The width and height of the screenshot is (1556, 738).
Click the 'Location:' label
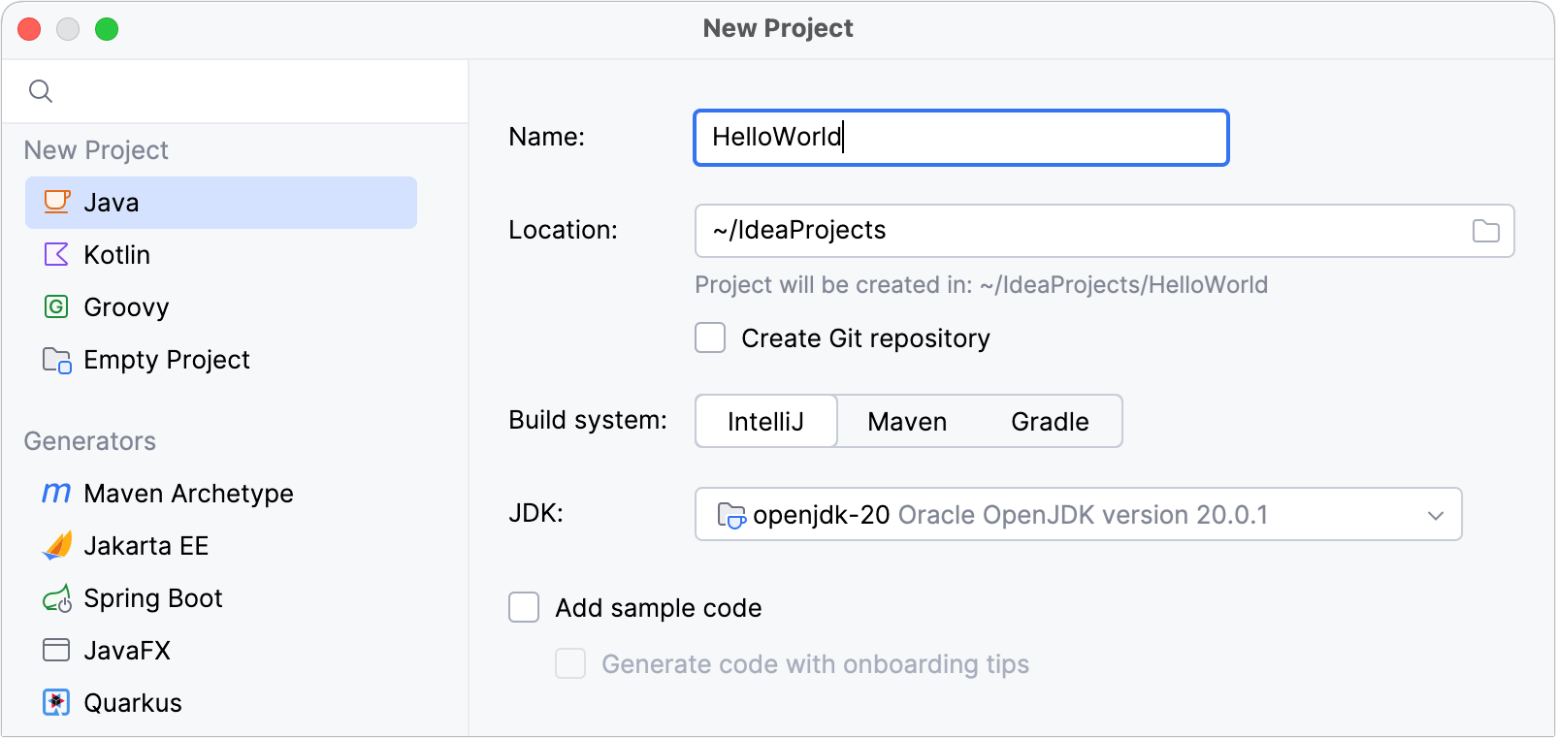point(563,230)
